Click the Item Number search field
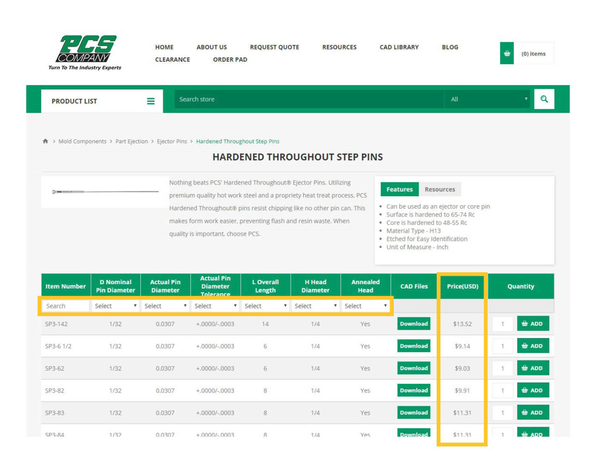The image size is (596, 460). 66,306
